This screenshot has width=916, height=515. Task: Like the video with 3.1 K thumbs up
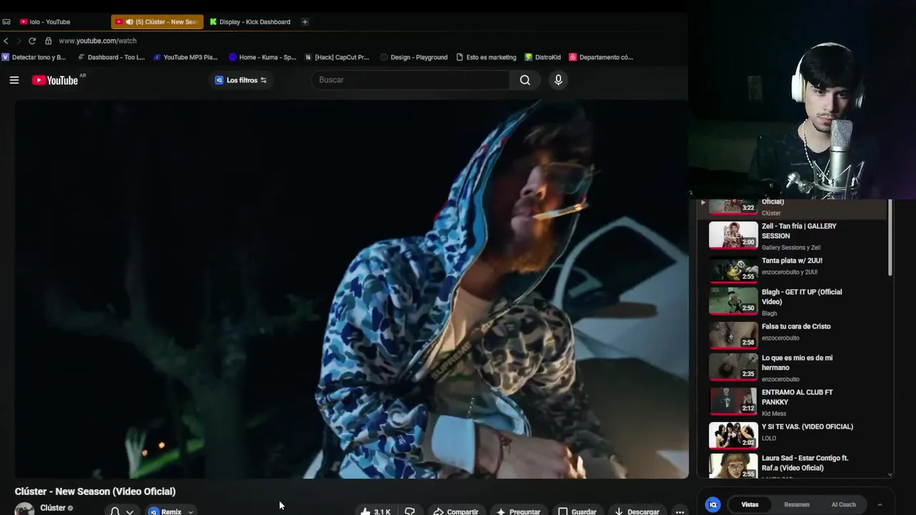(375, 511)
